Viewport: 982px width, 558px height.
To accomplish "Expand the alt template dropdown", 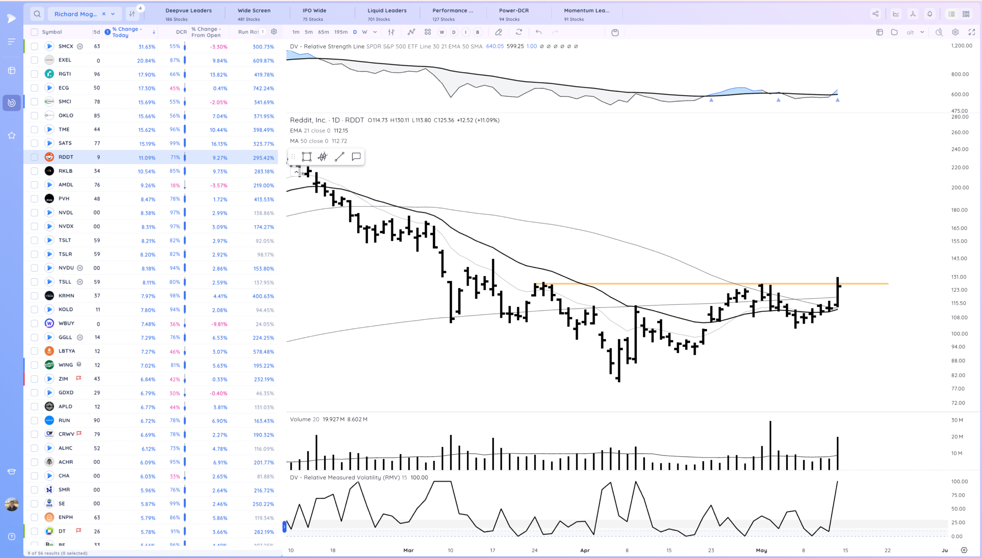I will tap(922, 32).
